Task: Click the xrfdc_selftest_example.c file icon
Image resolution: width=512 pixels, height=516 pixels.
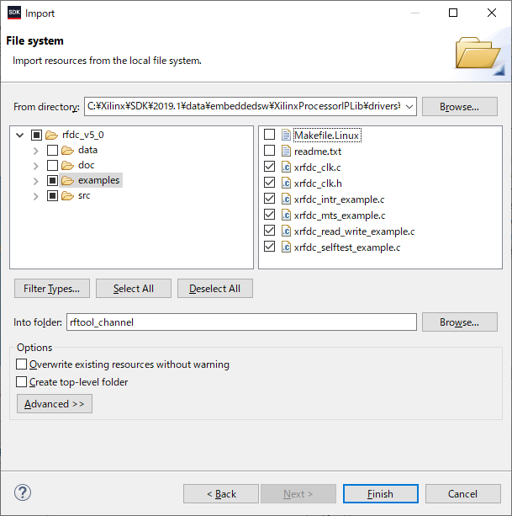Action: [286, 247]
